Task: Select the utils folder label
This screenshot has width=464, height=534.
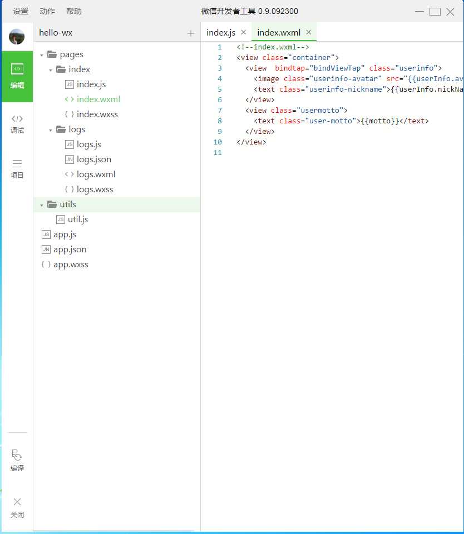Action: (x=68, y=204)
